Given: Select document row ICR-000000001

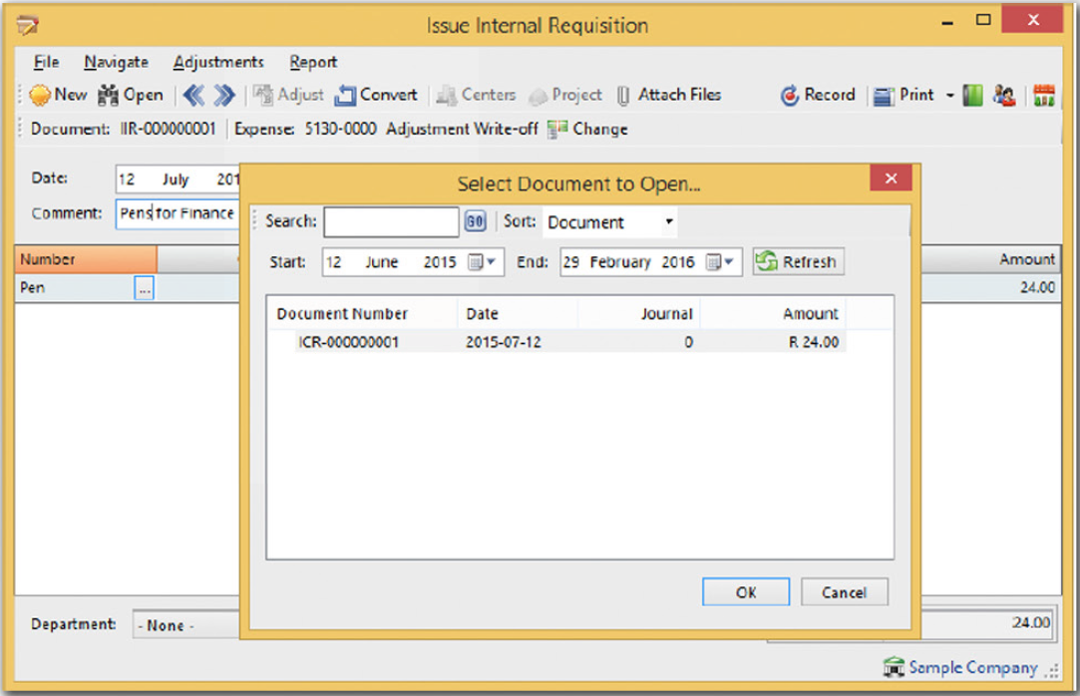Looking at the screenshot, I should (349, 342).
